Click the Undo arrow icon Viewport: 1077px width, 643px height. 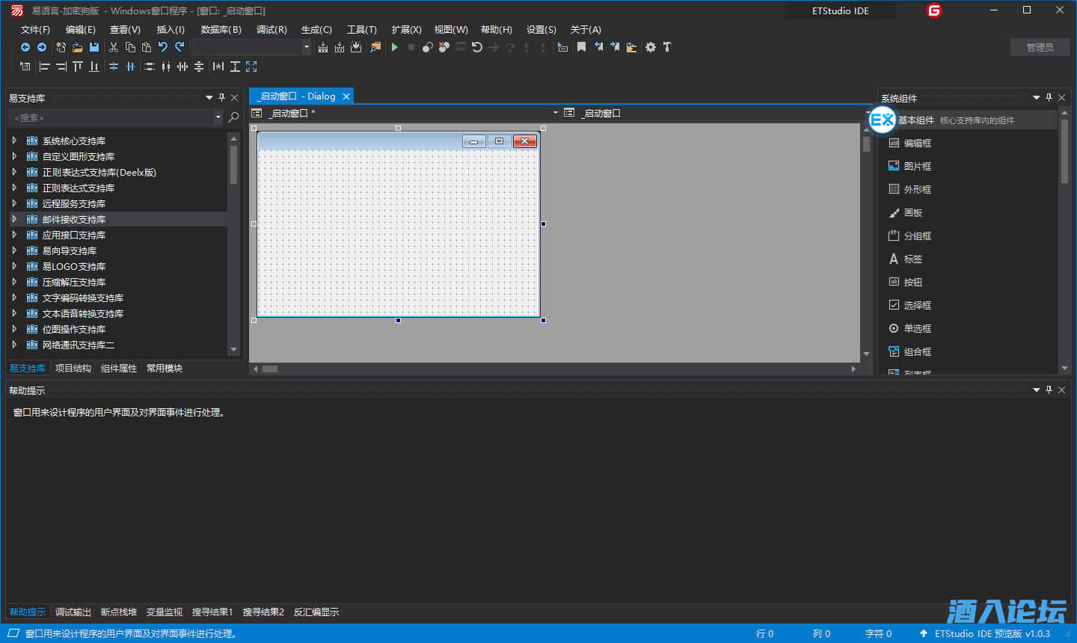(x=162, y=47)
